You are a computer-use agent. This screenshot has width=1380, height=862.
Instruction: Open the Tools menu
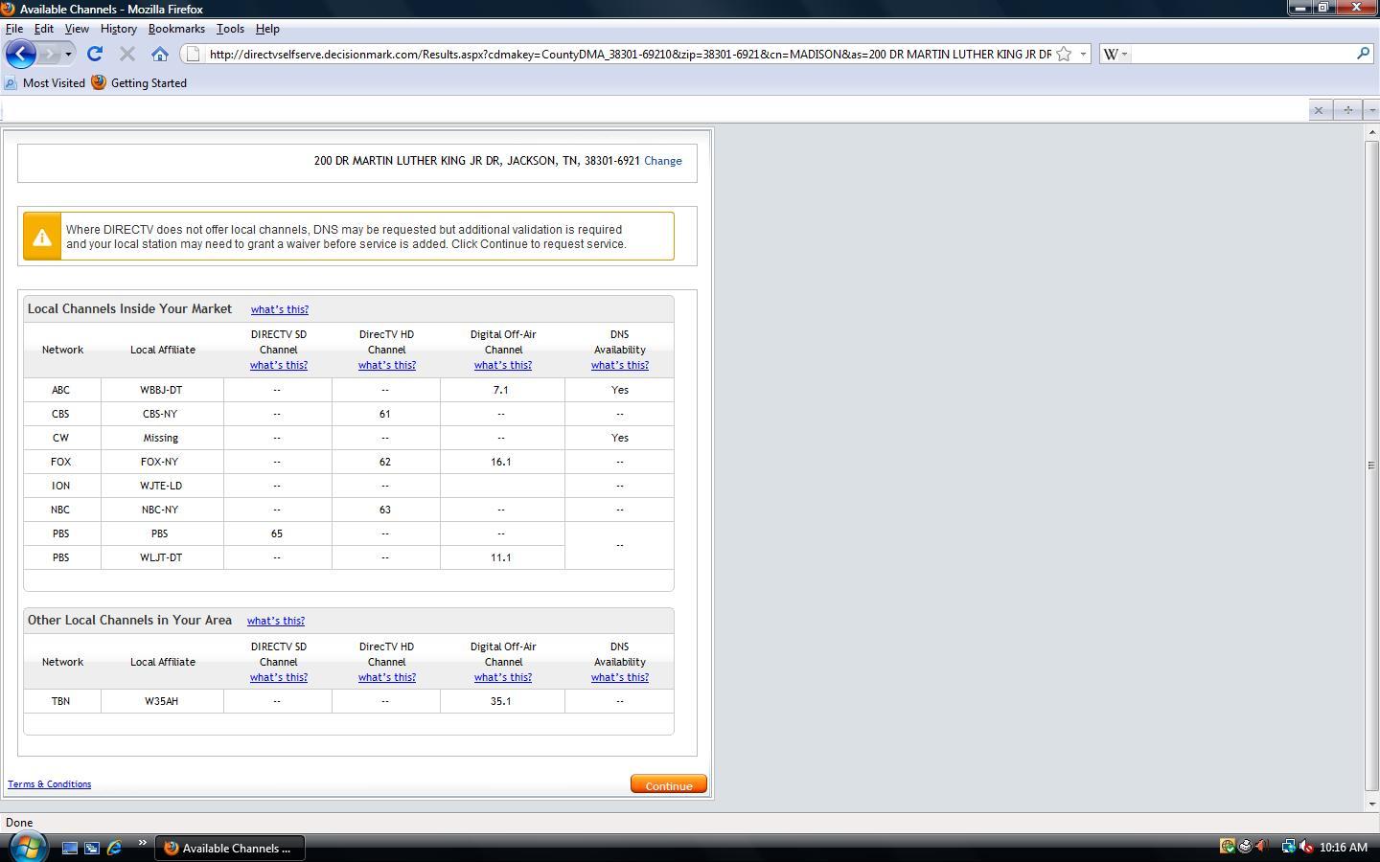pyautogui.click(x=230, y=29)
